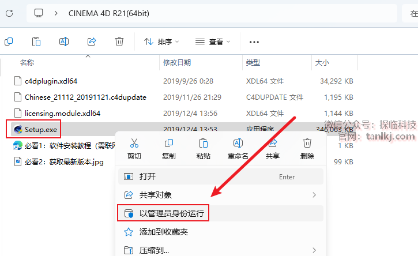Click 删除 delete in context menu
Screen dimensions: 418x256
click(x=307, y=149)
